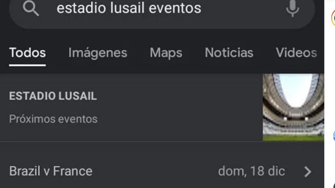Open the Brazil v France event

click(162, 171)
